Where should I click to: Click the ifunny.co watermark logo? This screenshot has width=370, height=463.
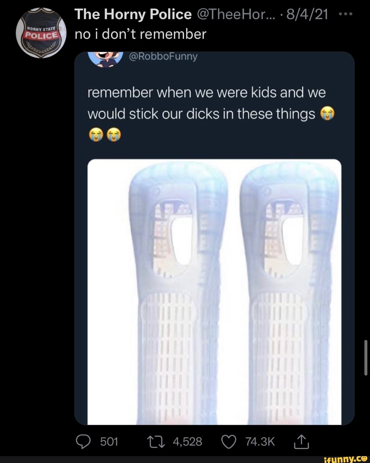(345, 458)
